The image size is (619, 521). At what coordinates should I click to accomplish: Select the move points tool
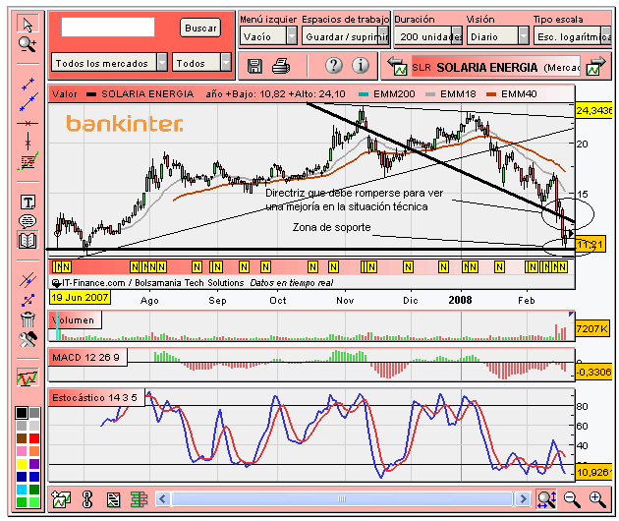(x=28, y=300)
